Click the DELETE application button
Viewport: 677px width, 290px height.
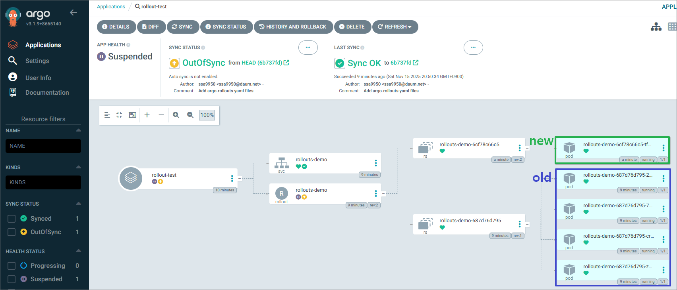tap(352, 27)
